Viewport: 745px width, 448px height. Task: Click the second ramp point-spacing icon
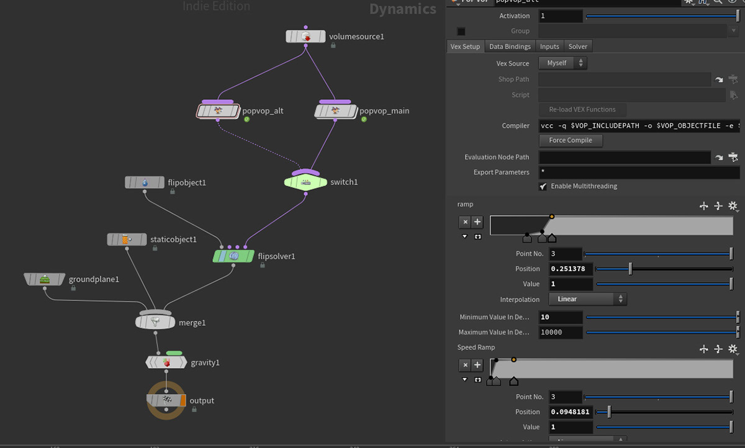click(x=718, y=206)
